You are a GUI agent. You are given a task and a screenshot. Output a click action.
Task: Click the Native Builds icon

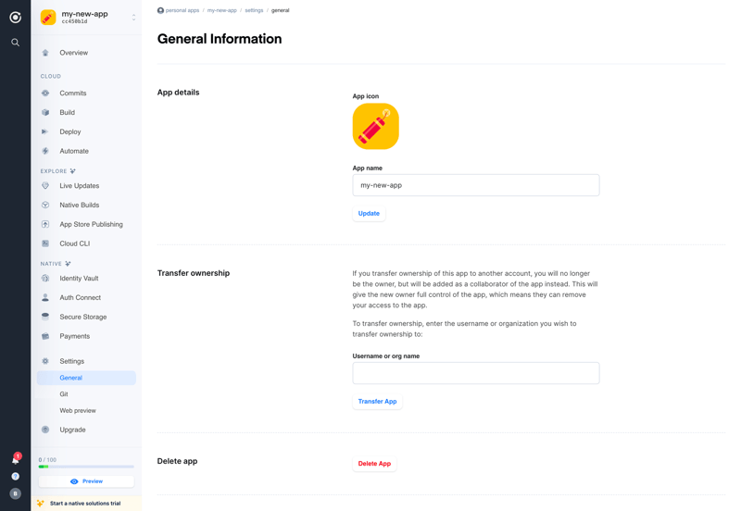pyautogui.click(x=45, y=205)
